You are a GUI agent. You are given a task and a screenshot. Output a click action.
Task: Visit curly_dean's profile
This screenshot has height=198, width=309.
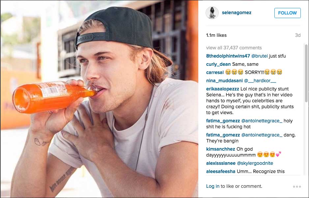[218, 64]
